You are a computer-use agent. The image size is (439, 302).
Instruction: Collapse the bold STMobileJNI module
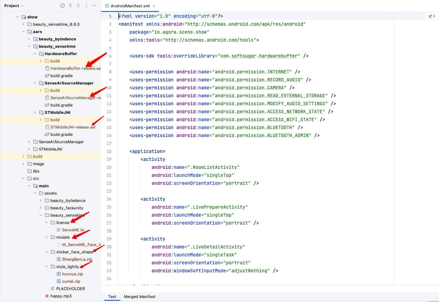point(35,112)
